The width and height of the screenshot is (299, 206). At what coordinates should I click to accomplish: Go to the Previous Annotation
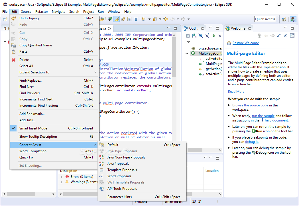click(155, 19)
